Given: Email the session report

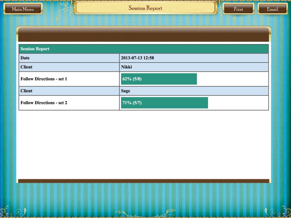Looking at the screenshot, I should point(272,9).
